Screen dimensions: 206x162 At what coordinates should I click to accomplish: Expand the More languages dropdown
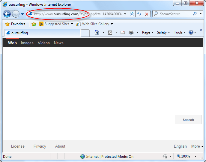pos(197,146)
